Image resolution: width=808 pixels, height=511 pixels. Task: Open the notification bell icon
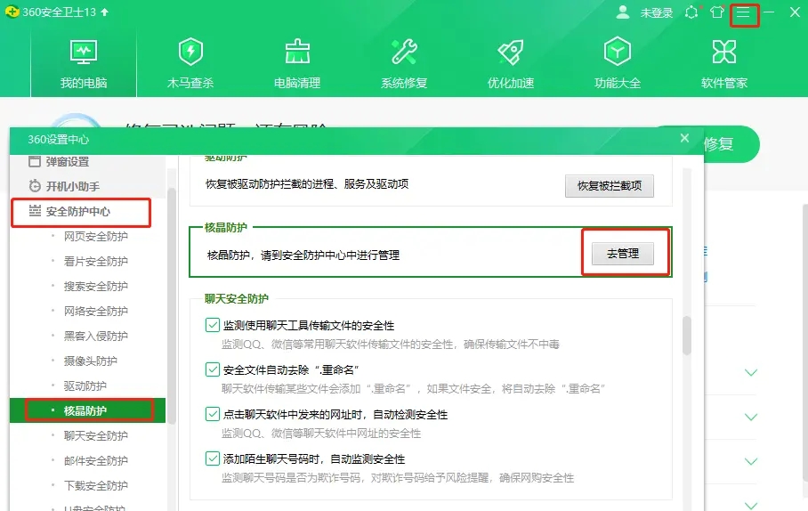tap(692, 12)
